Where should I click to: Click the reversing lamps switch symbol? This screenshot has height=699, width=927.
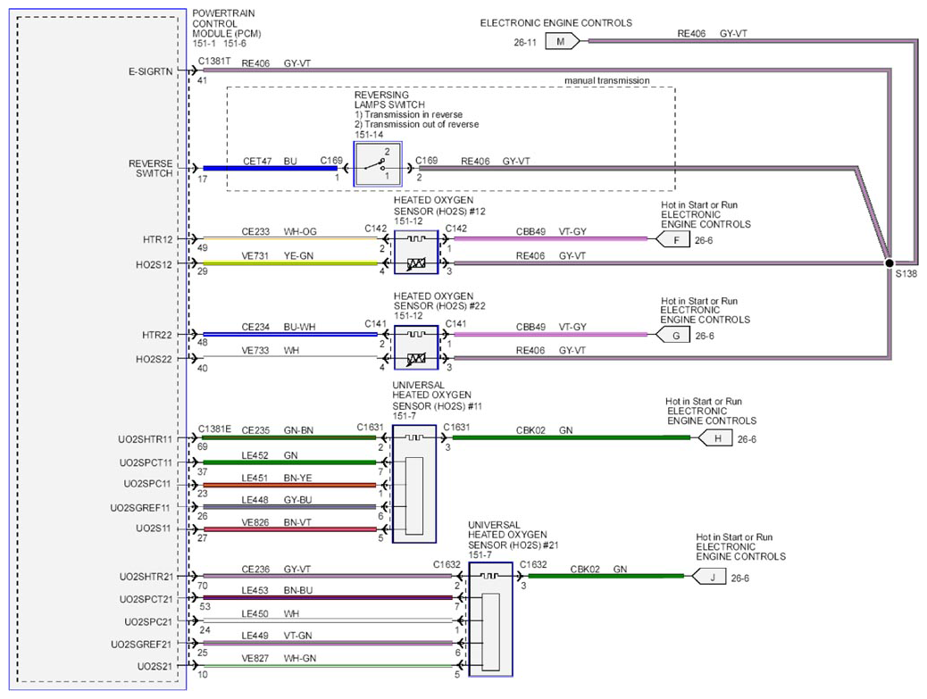pyautogui.click(x=378, y=163)
